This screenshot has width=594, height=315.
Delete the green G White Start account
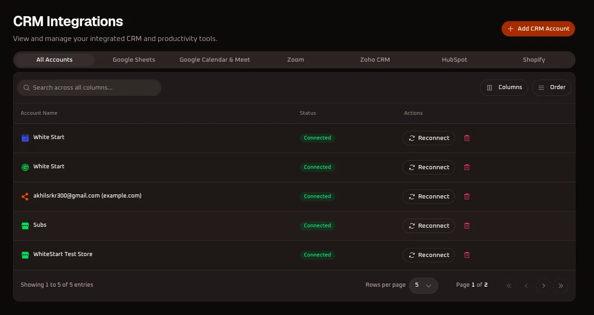point(467,167)
